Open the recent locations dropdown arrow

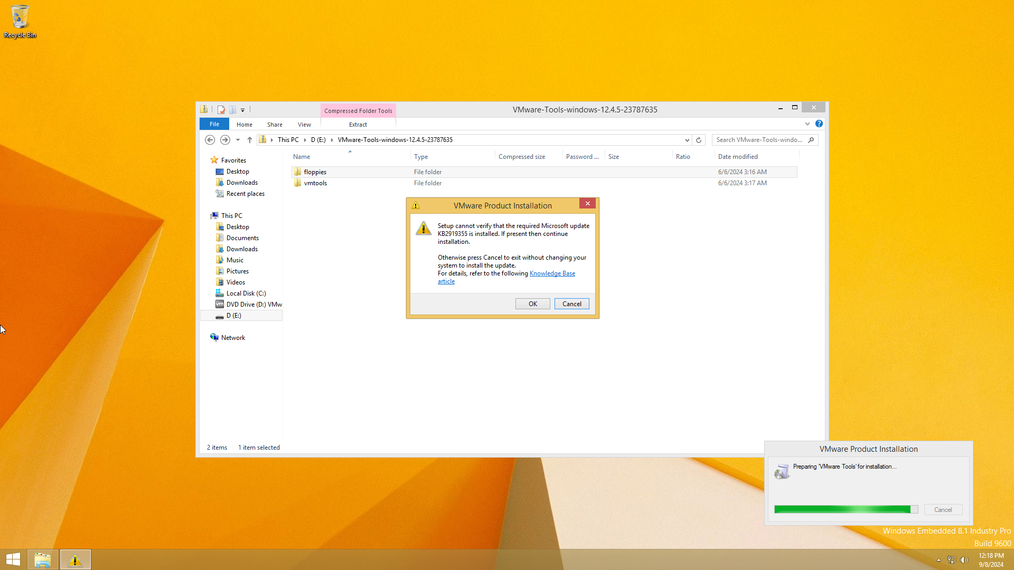point(238,140)
